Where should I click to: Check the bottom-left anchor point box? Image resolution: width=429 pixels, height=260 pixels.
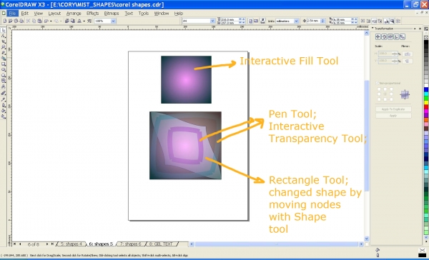click(379, 99)
